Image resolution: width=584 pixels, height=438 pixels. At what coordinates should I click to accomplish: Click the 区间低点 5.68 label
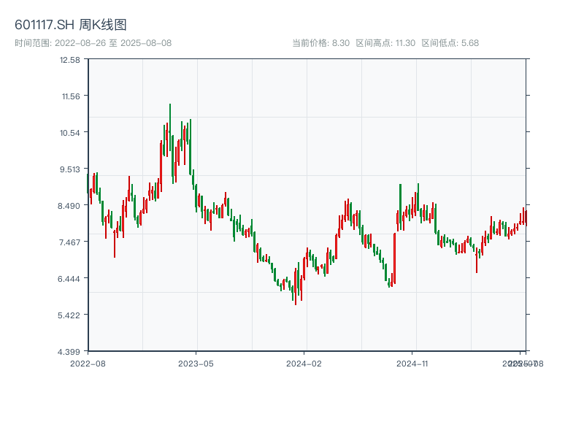click(x=450, y=43)
